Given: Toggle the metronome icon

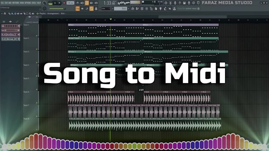Looking at the screenshot, I should 78,3.
